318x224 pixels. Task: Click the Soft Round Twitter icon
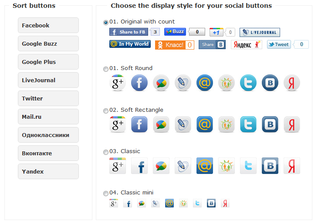(248, 83)
